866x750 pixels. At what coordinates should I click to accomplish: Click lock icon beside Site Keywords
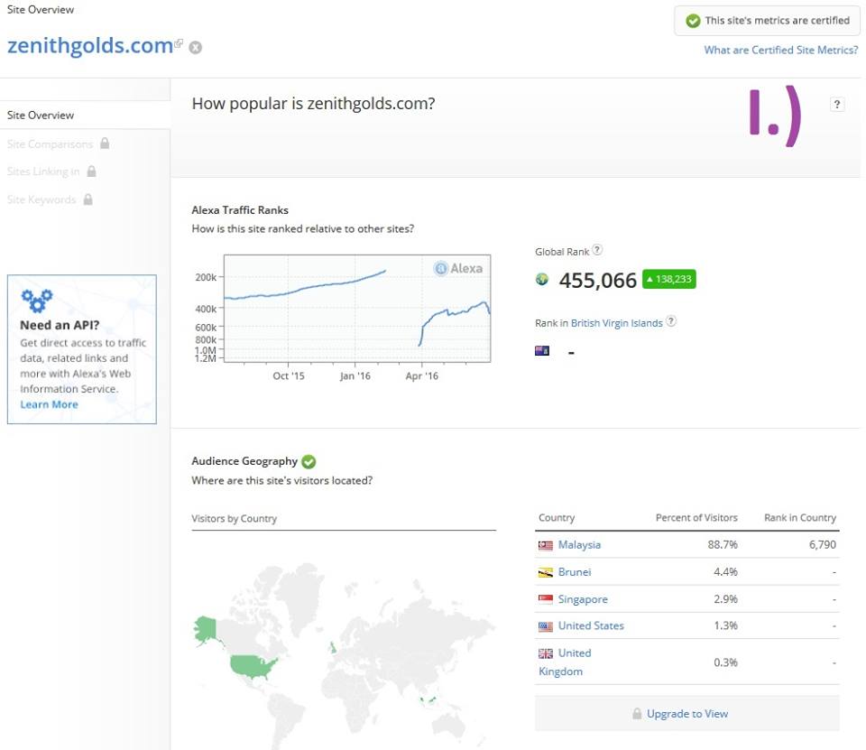88,199
